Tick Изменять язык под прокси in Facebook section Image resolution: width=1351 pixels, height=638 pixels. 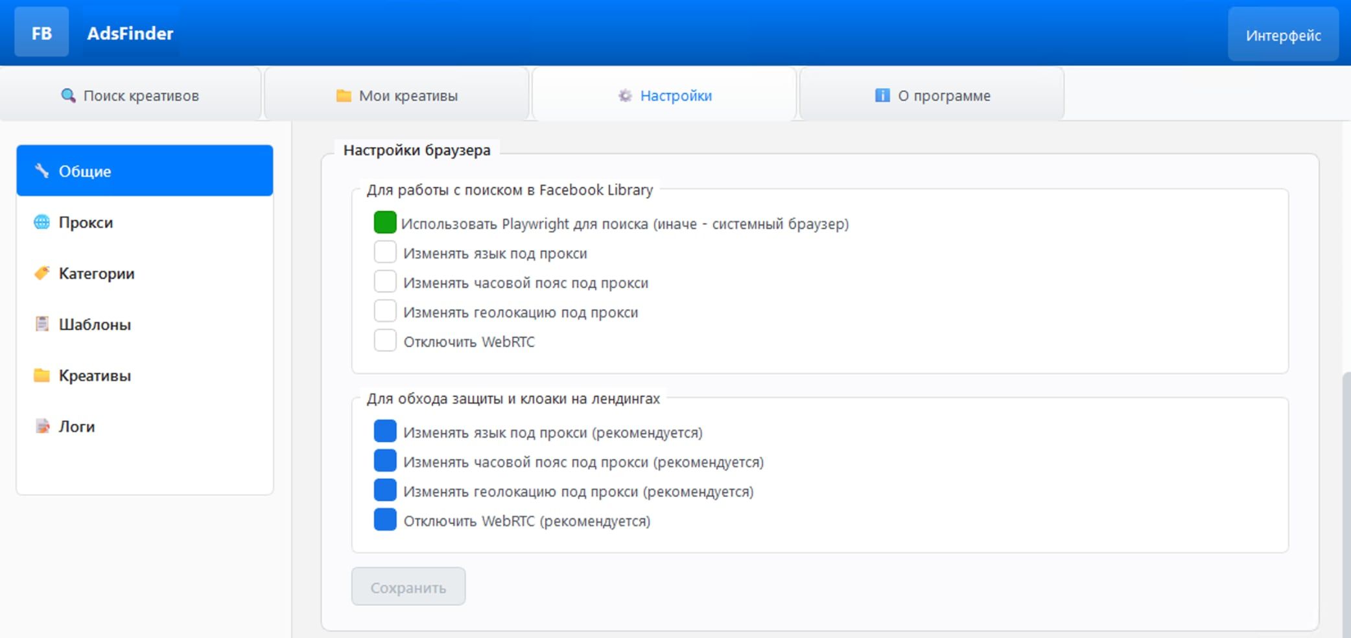click(x=385, y=252)
